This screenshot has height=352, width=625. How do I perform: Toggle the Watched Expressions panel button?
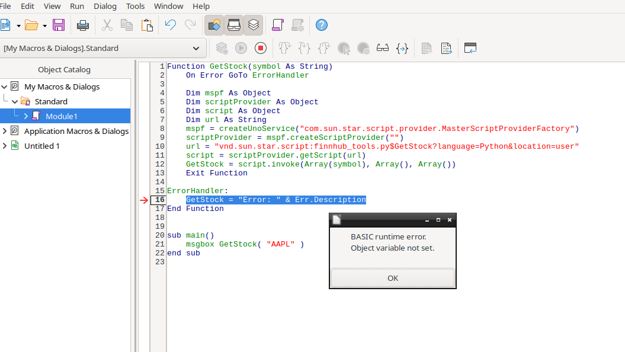point(234,25)
